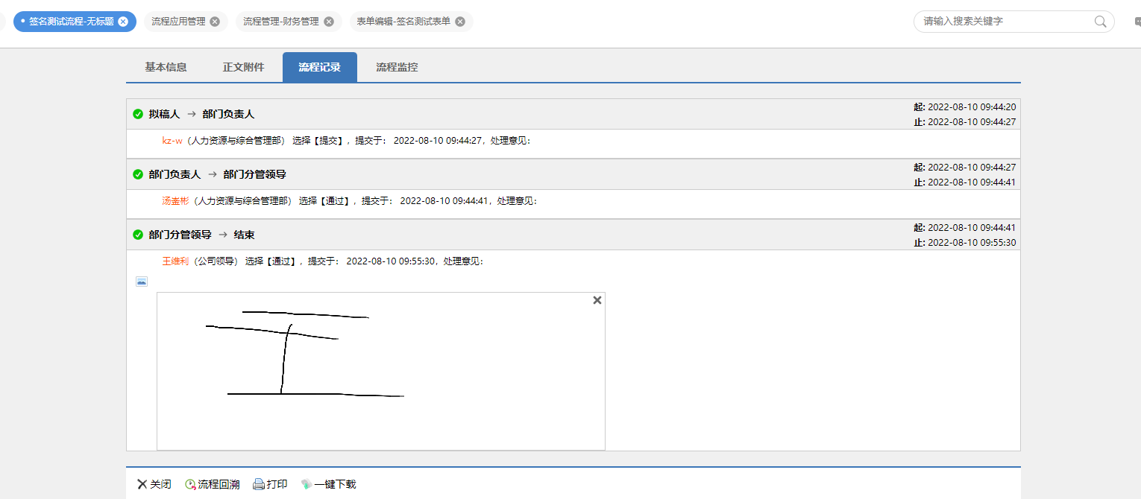The image size is (1141, 499).
Task: Close the 表单编辑-签名测试表单 tab
Action: coord(460,22)
